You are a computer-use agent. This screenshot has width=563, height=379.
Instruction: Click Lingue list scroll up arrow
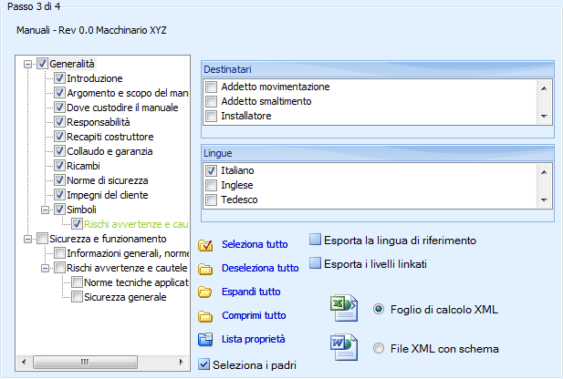point(544,172)
